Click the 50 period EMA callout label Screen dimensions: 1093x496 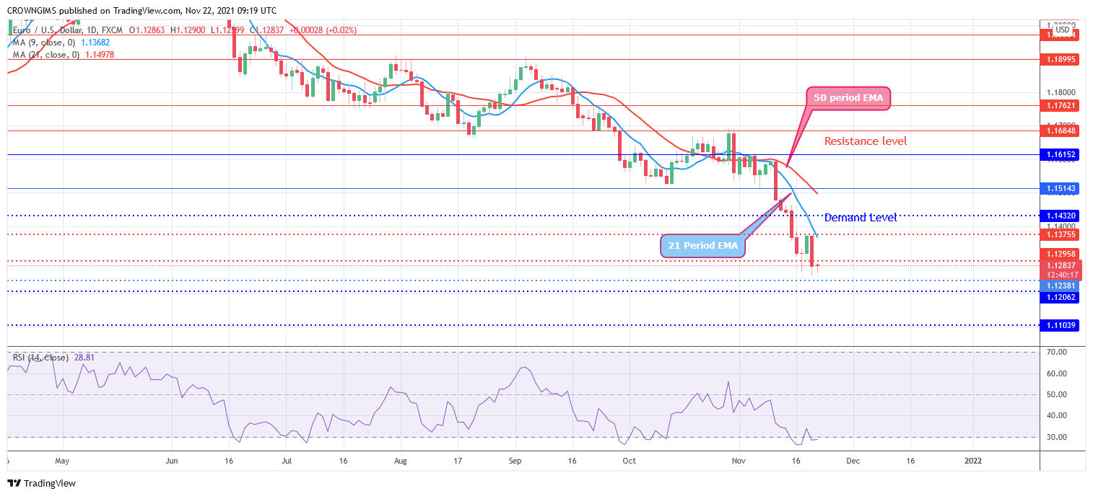pos(848,98)
